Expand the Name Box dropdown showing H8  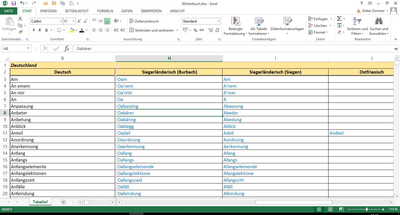28,48
